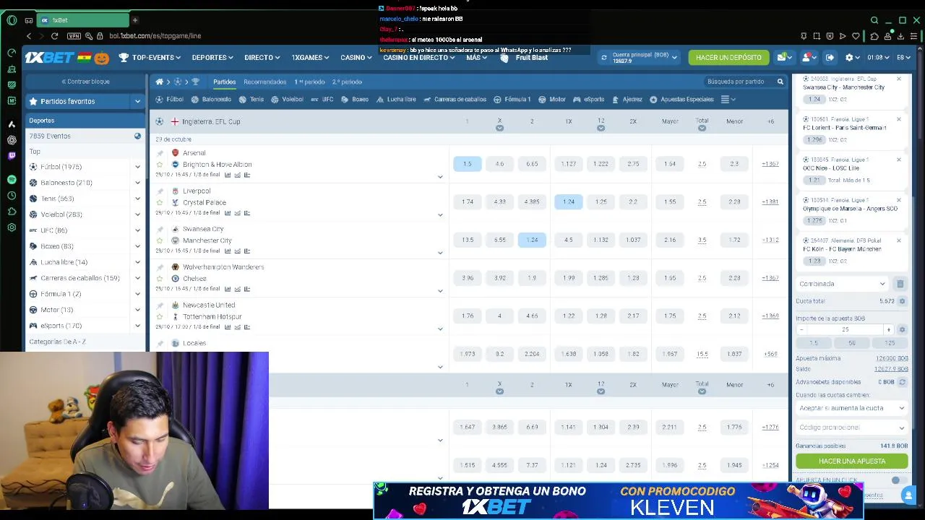
Task: Expand Partidos favoritos panel
Action: pyautogui.click(x=137, y=102)
